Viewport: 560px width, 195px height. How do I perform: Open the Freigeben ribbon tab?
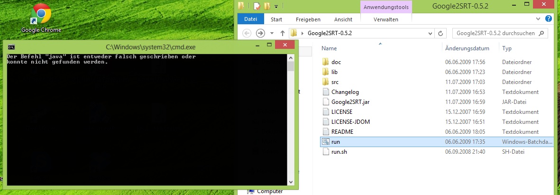pyautogui.click(x=308, y=19)
